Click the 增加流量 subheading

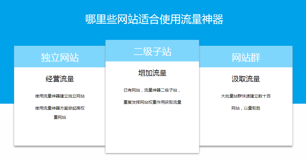152,73
